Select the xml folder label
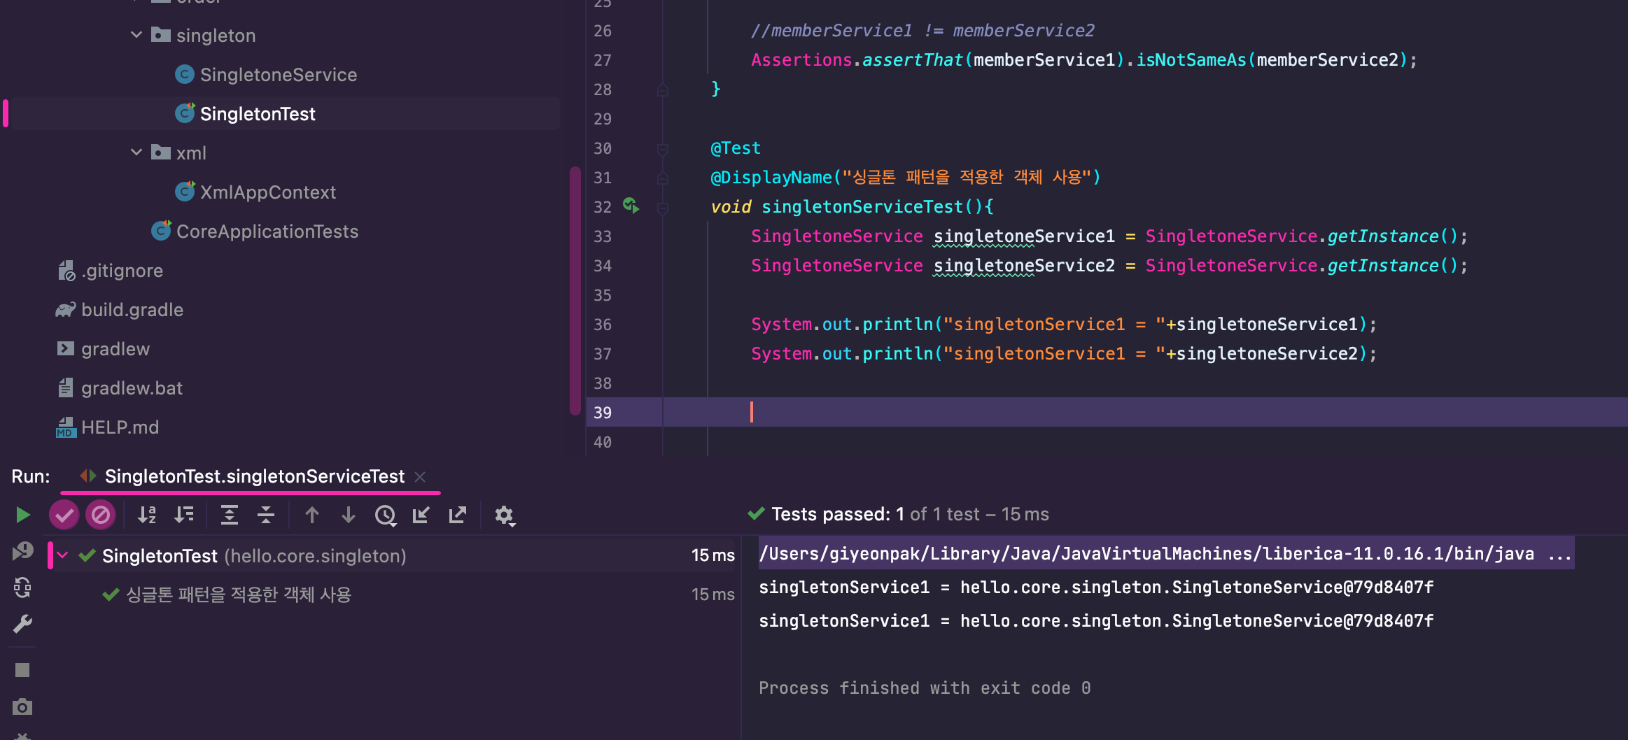 point(191,153)
